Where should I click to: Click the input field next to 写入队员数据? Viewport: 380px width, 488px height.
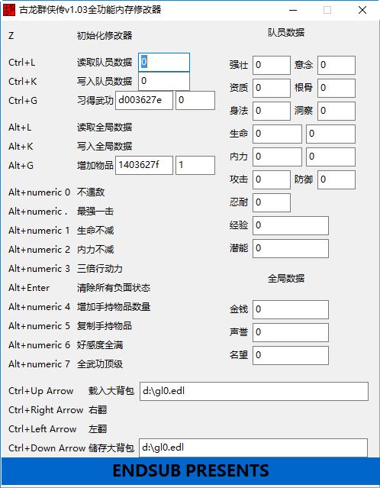click(164, 81)
